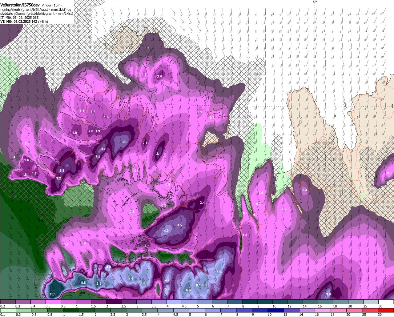Click the 3.5 snowfall value
The image size is (394, 317).
click(179, 225)
